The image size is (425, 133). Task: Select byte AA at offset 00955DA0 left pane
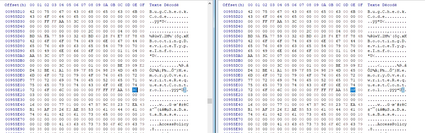[x=32, y=56]
